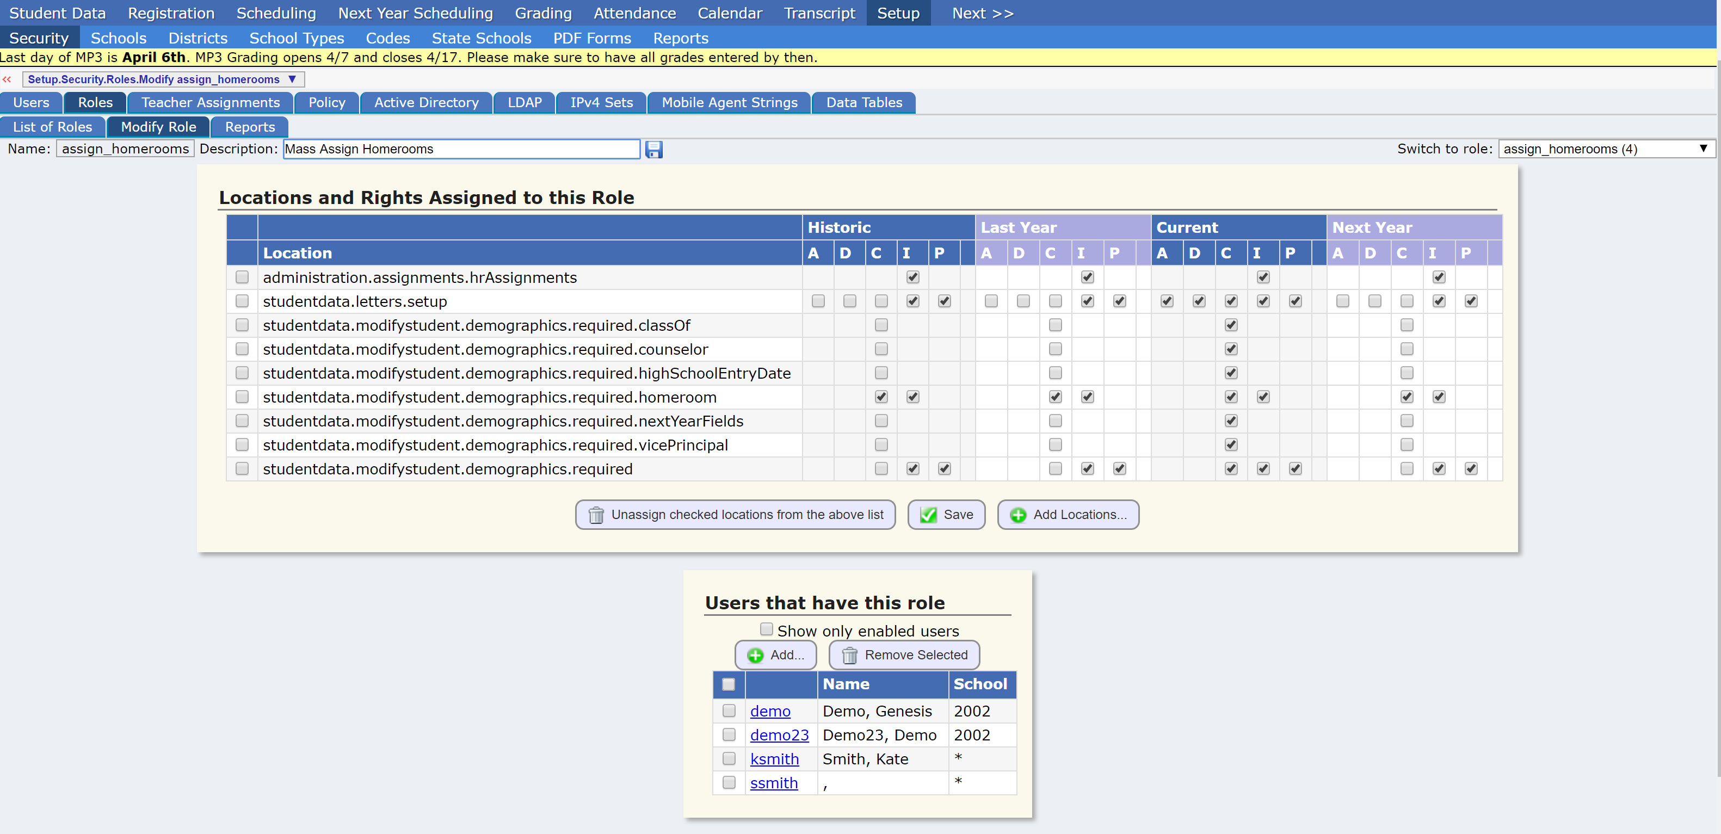Switch to the List of Roles tab
1721x834 pixels.
pos(53,127)
